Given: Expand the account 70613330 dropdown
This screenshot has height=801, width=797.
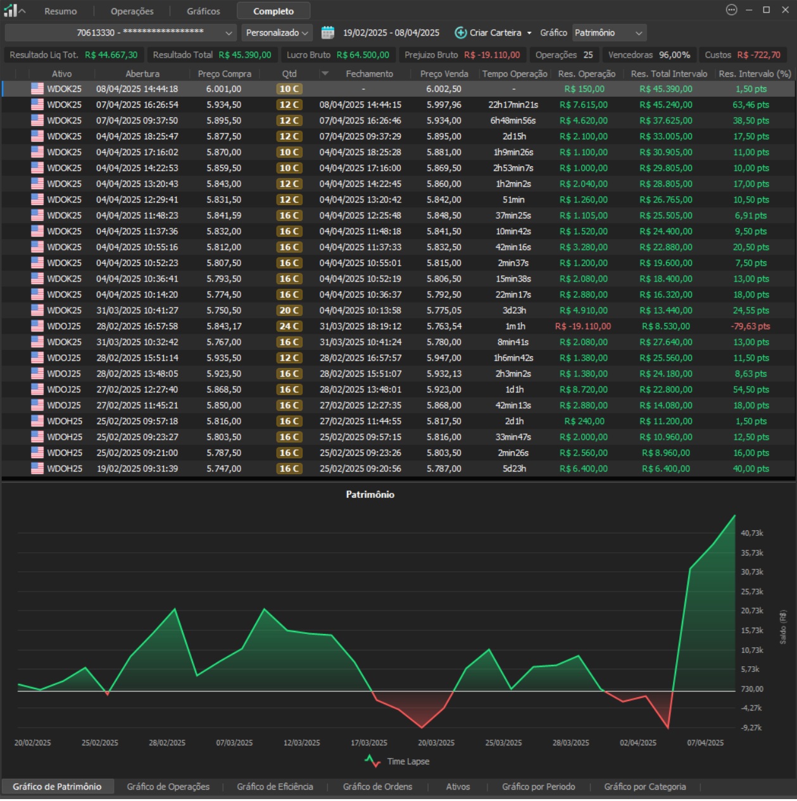Looking at the screenshot, I should pos(229,33).
